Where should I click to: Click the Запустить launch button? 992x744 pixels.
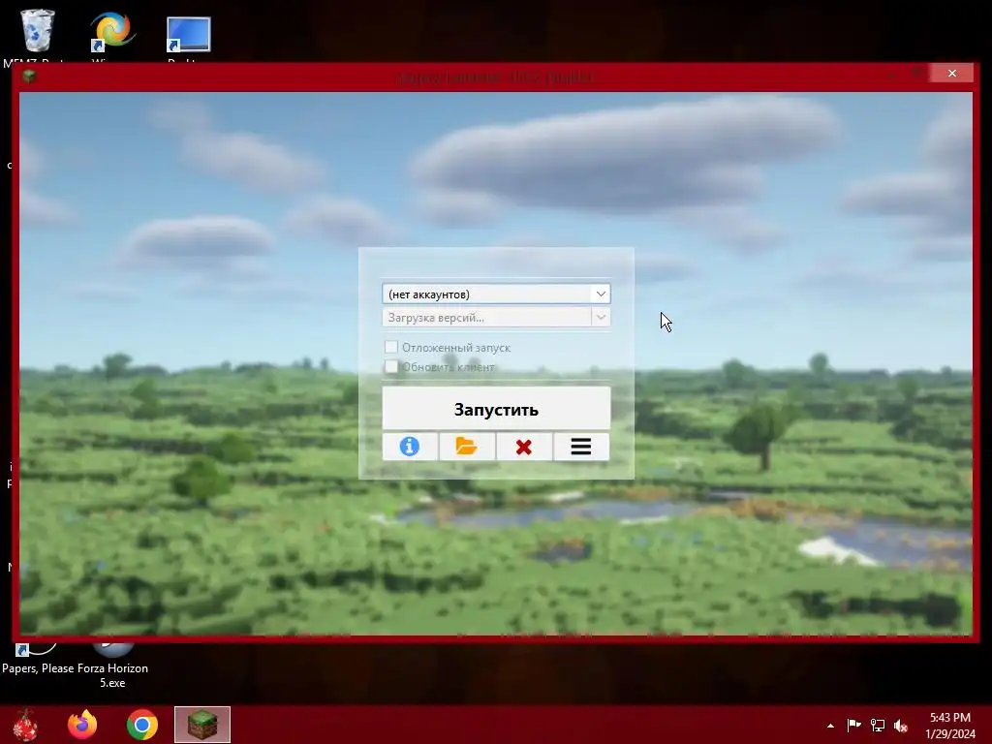pos(496,409)
